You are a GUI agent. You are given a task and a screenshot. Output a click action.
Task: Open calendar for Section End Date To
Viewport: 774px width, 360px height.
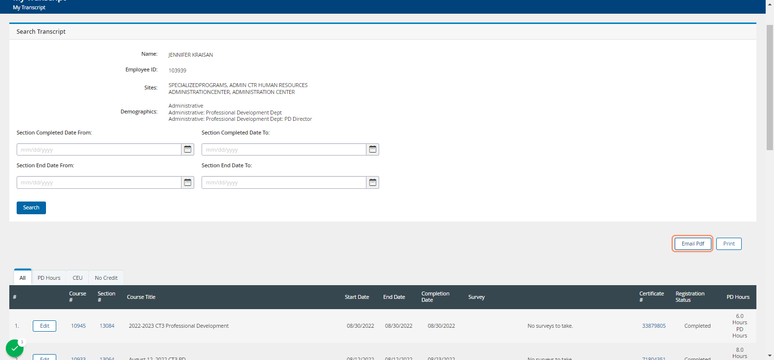372,182
